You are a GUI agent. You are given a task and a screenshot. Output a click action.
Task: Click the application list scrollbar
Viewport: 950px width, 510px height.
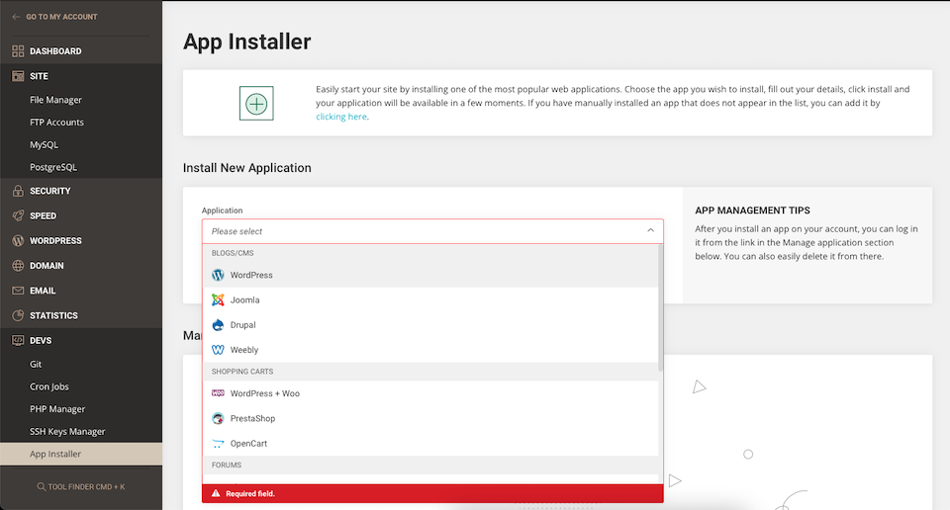[x=660, y=306]
